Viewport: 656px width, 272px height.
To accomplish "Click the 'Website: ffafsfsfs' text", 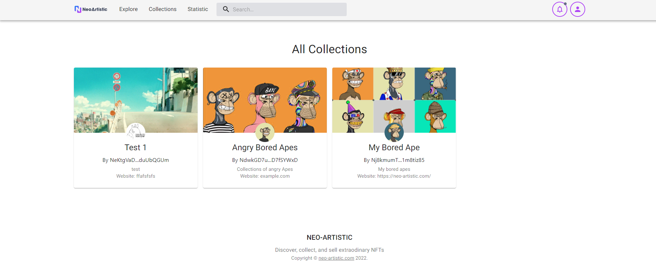I will tap(136, 176).
